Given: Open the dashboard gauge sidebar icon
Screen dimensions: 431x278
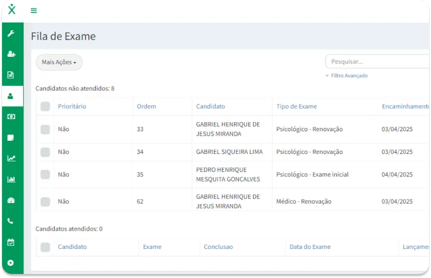Looking at the screenshot, I should pos(11,201).
